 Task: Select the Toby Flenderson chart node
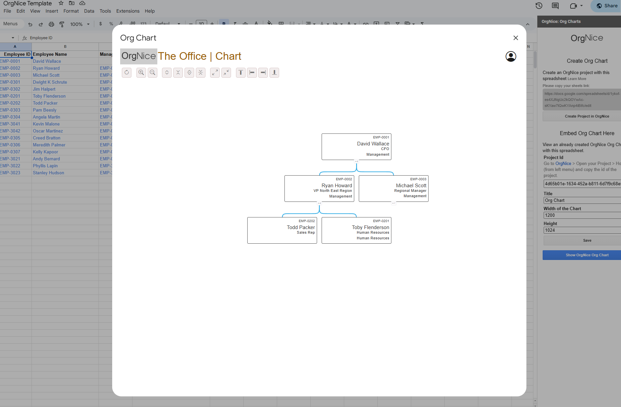click(356, 230)
